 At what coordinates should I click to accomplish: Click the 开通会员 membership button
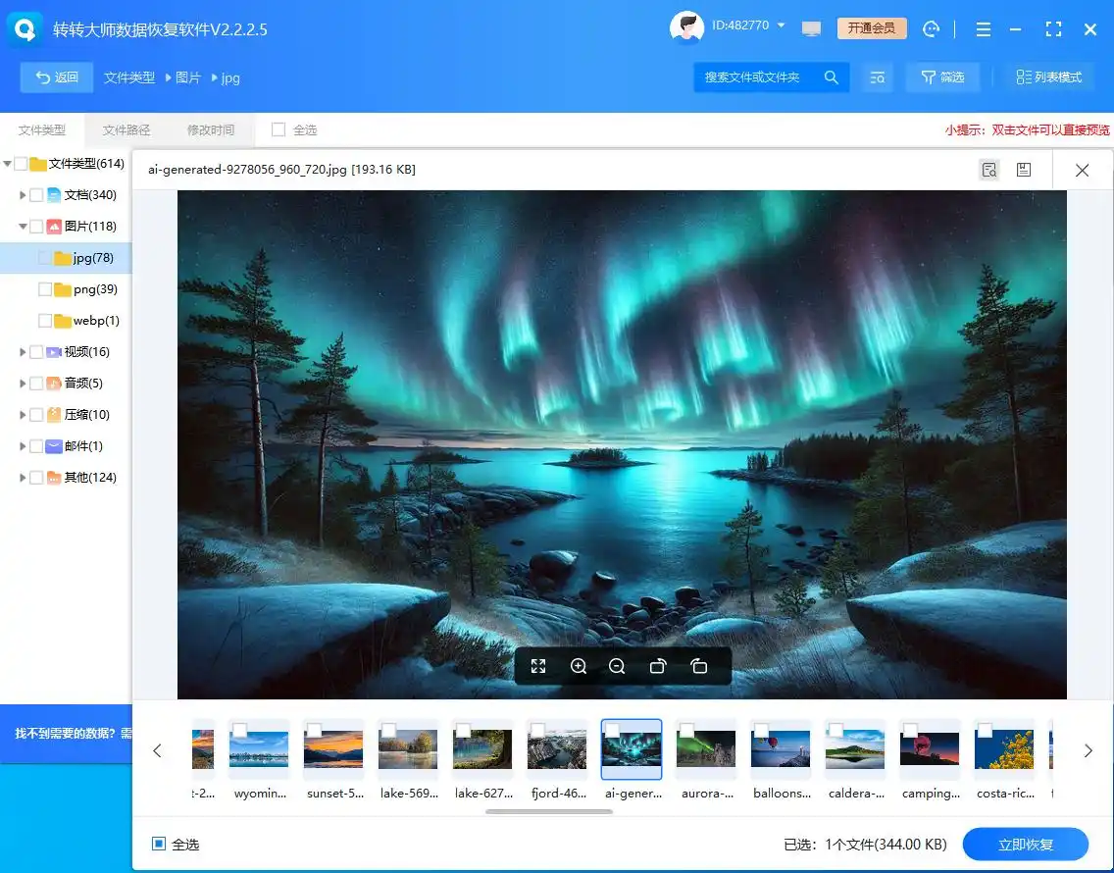point(871,28)
